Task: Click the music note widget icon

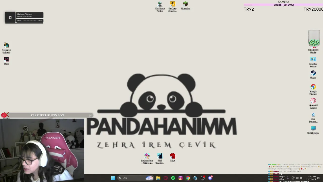Action: tap(10, 17)
